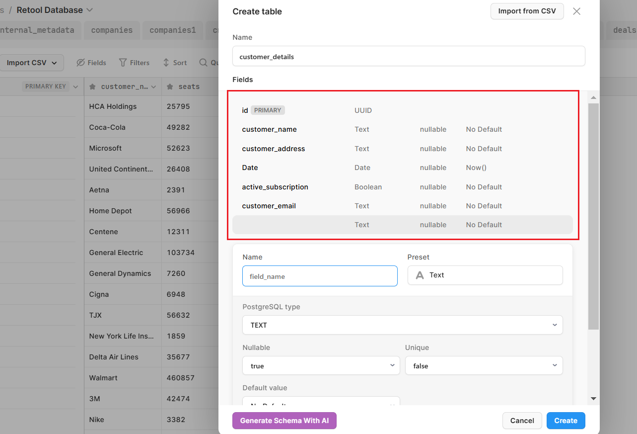Click the search magnifier icon

[x=203, y=63]
